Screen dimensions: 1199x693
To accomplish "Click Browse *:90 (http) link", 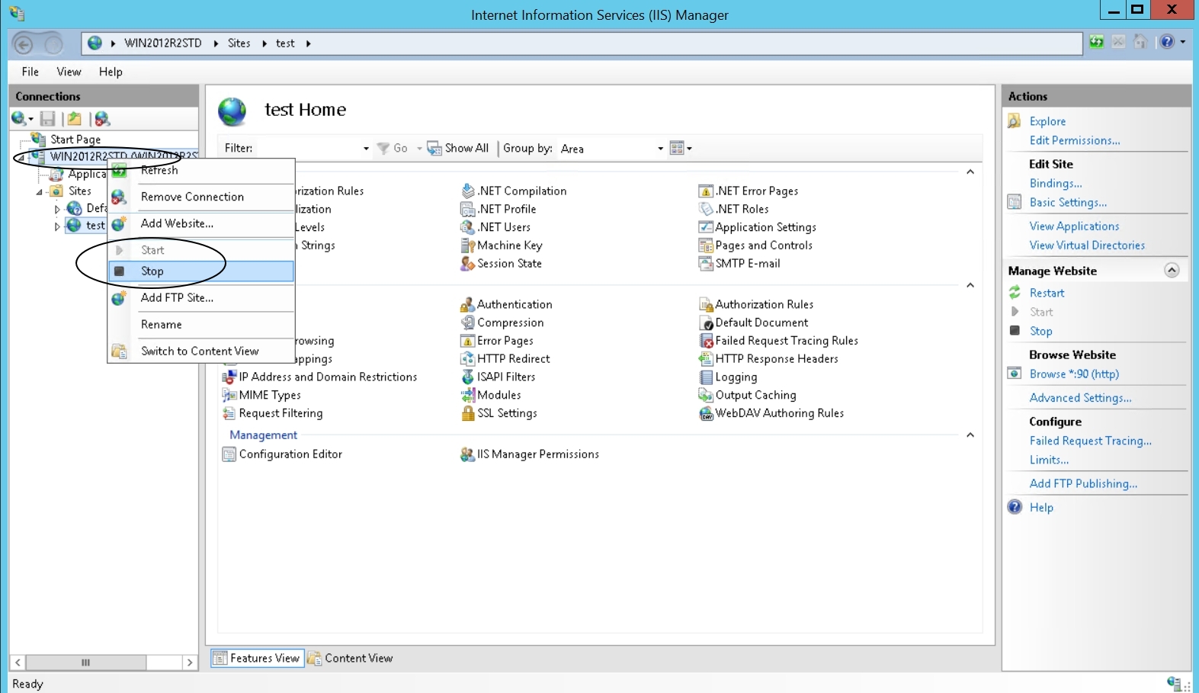I will [x=1074, y=374].
